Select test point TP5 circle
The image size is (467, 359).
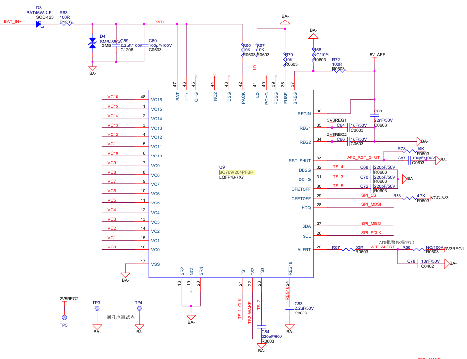click(x=64, y=317)
